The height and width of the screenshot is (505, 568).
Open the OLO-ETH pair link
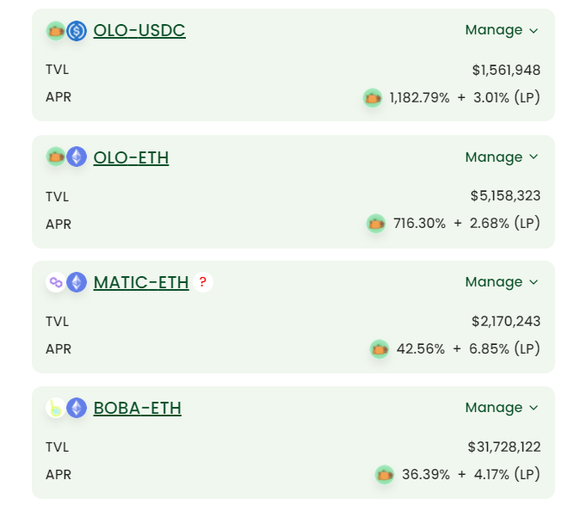coord(131,157)
